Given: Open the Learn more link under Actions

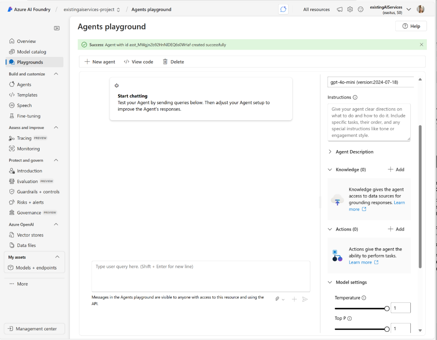Looking at the screenshot, I should pyautogui.click(x=360, y=262).
